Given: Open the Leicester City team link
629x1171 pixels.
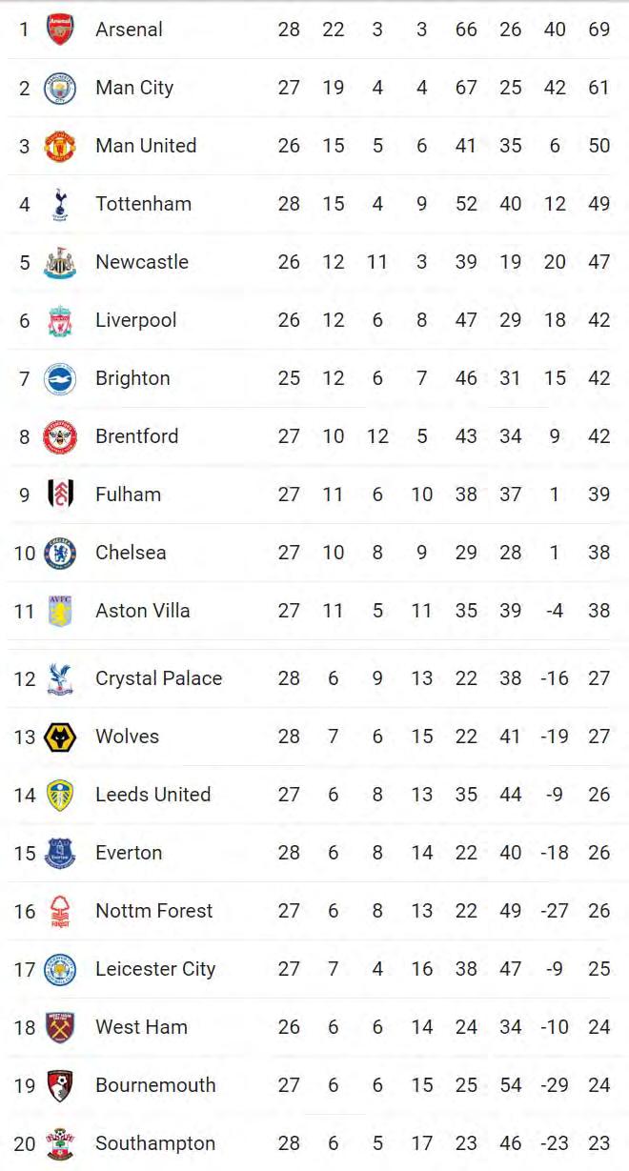Looking at the screenshot, I should (155, 969).
